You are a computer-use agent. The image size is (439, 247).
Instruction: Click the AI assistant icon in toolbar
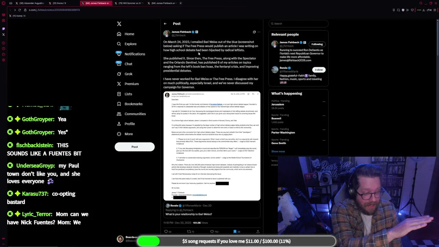point(429,10)
